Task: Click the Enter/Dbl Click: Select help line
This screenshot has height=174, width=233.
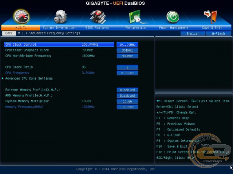Action: point(177,107)
